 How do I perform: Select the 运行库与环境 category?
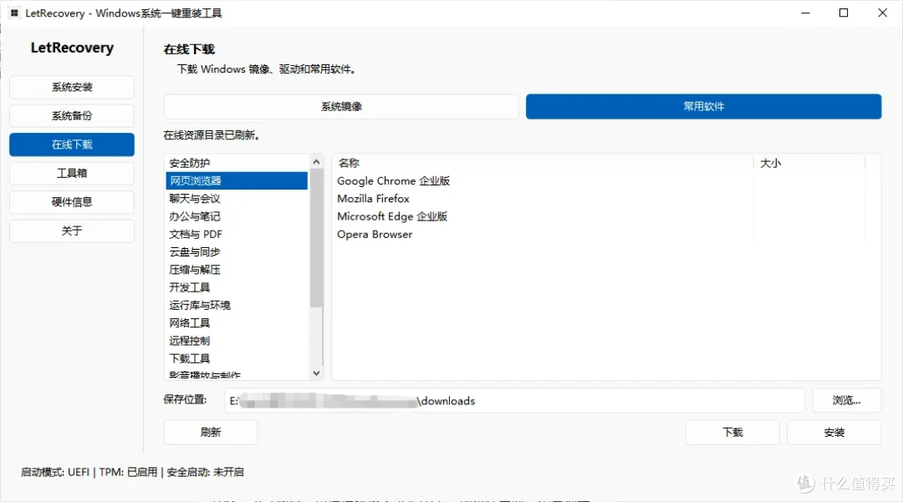tap(237, 306)
